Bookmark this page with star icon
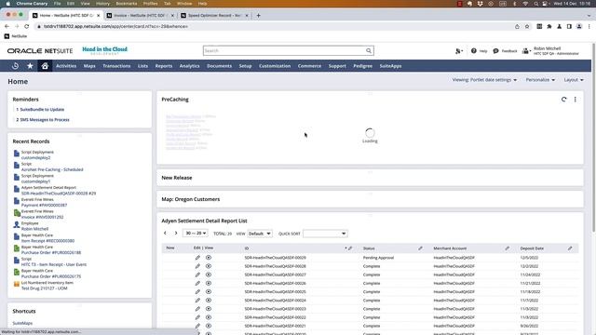596x335 pixels. [527, 26]
